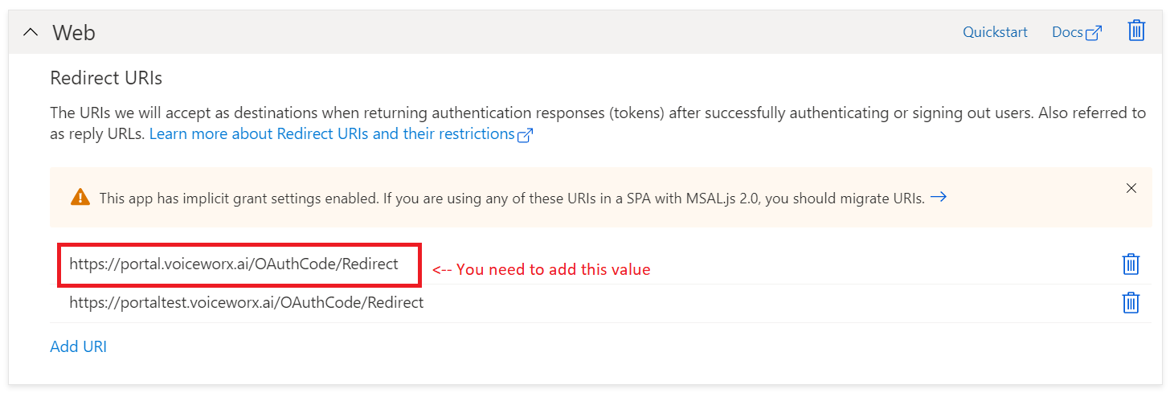Click the Web platform heading
Screen dimensions: 1170x393
(x=74, y=33)
